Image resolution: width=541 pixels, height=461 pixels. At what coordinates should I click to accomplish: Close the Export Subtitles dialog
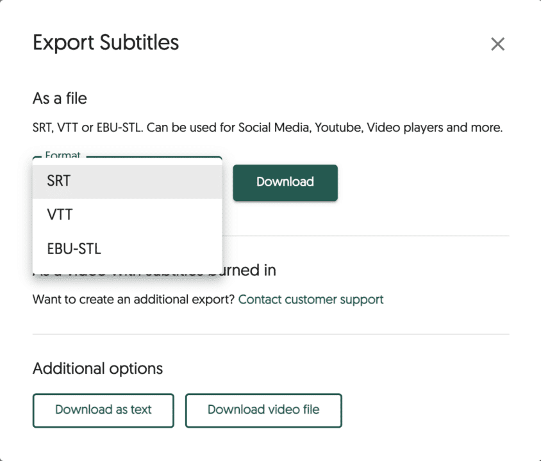tap(497, 44)
